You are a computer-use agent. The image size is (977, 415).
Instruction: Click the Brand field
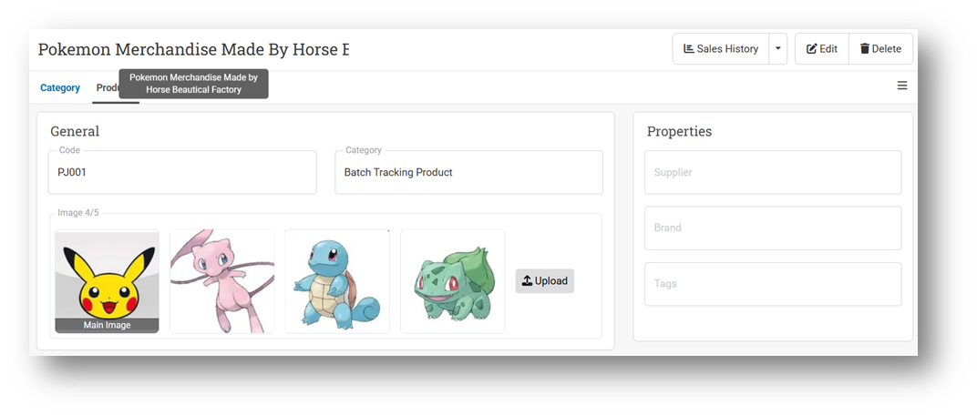(x=773, y=228)
